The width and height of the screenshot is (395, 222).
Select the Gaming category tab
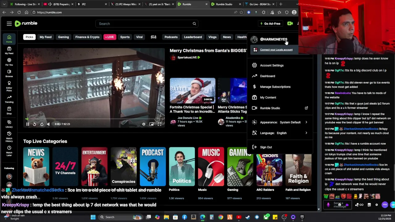[x=63, y=37]
